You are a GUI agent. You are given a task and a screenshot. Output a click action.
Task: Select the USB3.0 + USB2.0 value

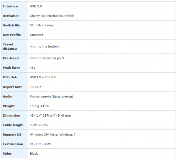click(43, 77)
